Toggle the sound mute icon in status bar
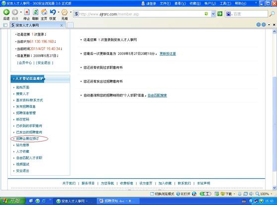277x205 pixels. (251, 194)
